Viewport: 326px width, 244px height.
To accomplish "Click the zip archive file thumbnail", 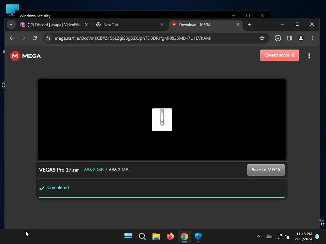I will (x=162, y=120).
